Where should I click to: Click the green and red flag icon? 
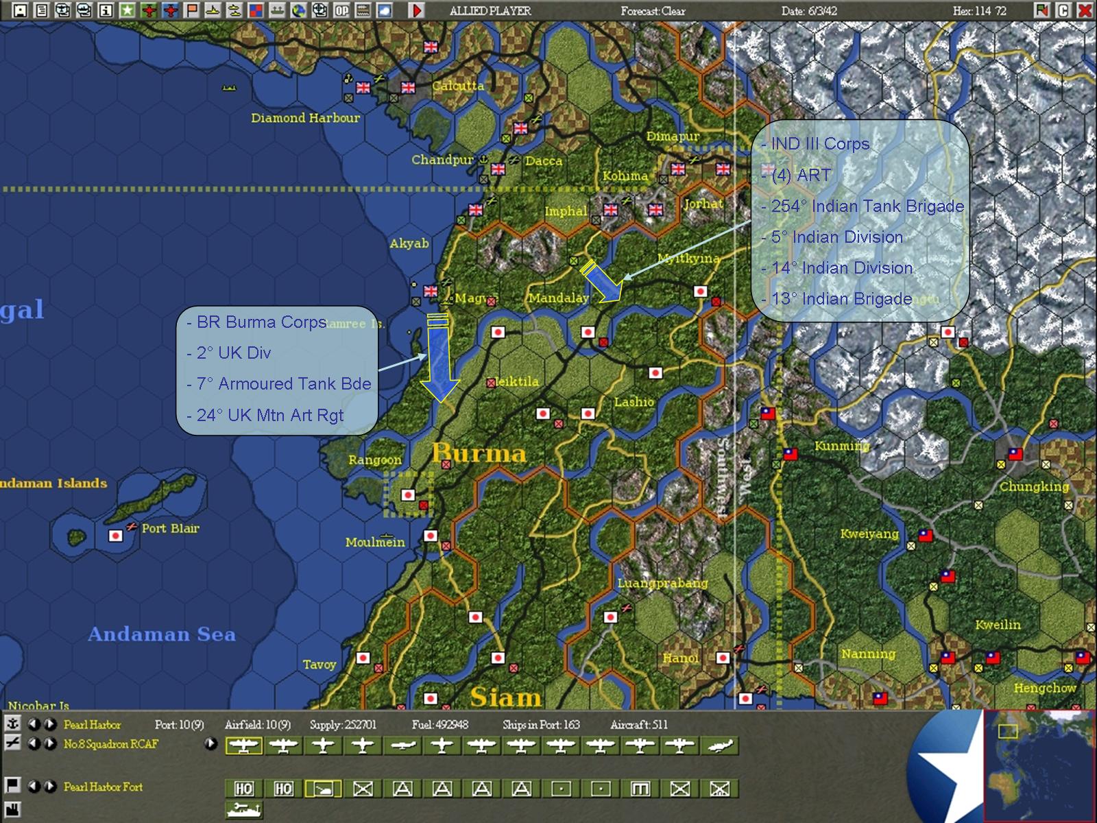[1042, 10]
